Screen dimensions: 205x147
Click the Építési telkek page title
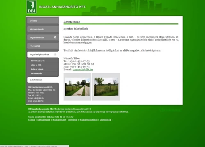click(x=72, y=22)
